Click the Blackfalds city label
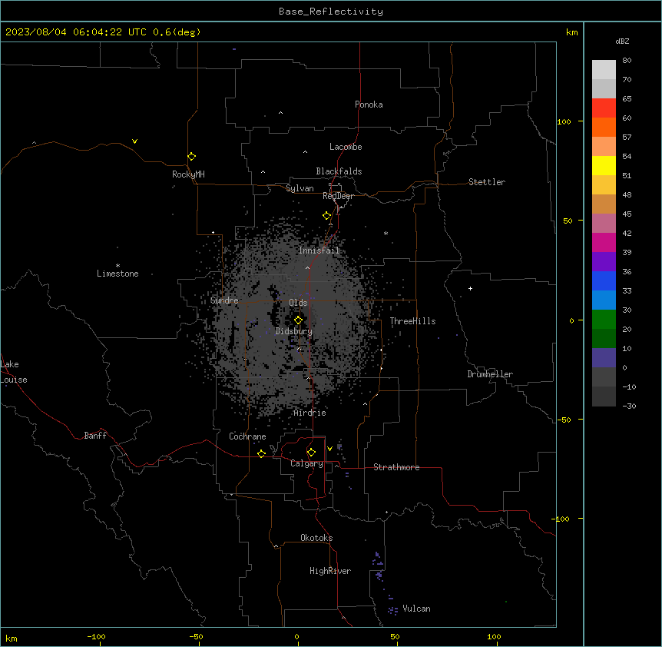The width and height of the screenshot is (662, 647). point(339,171)
